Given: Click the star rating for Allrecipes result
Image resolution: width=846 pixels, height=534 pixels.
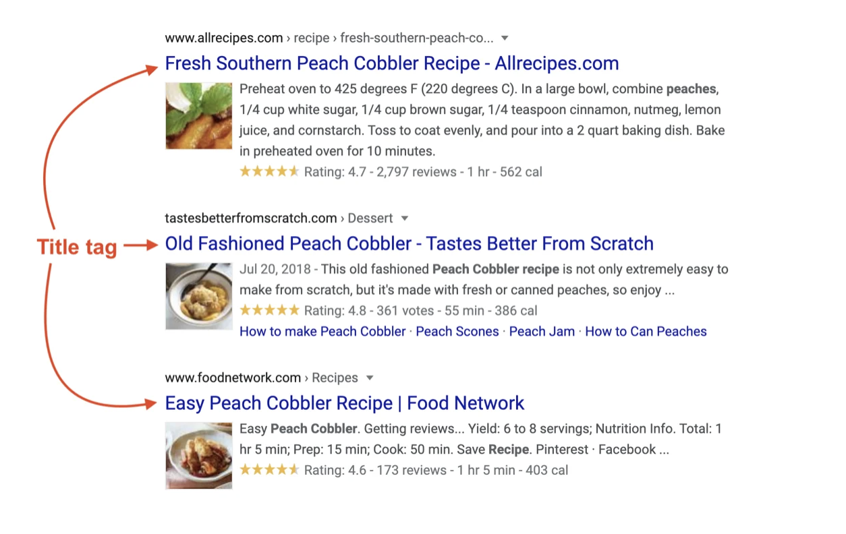Looking at the screenshot, I should pyautogui.click(x=269, y=172).
